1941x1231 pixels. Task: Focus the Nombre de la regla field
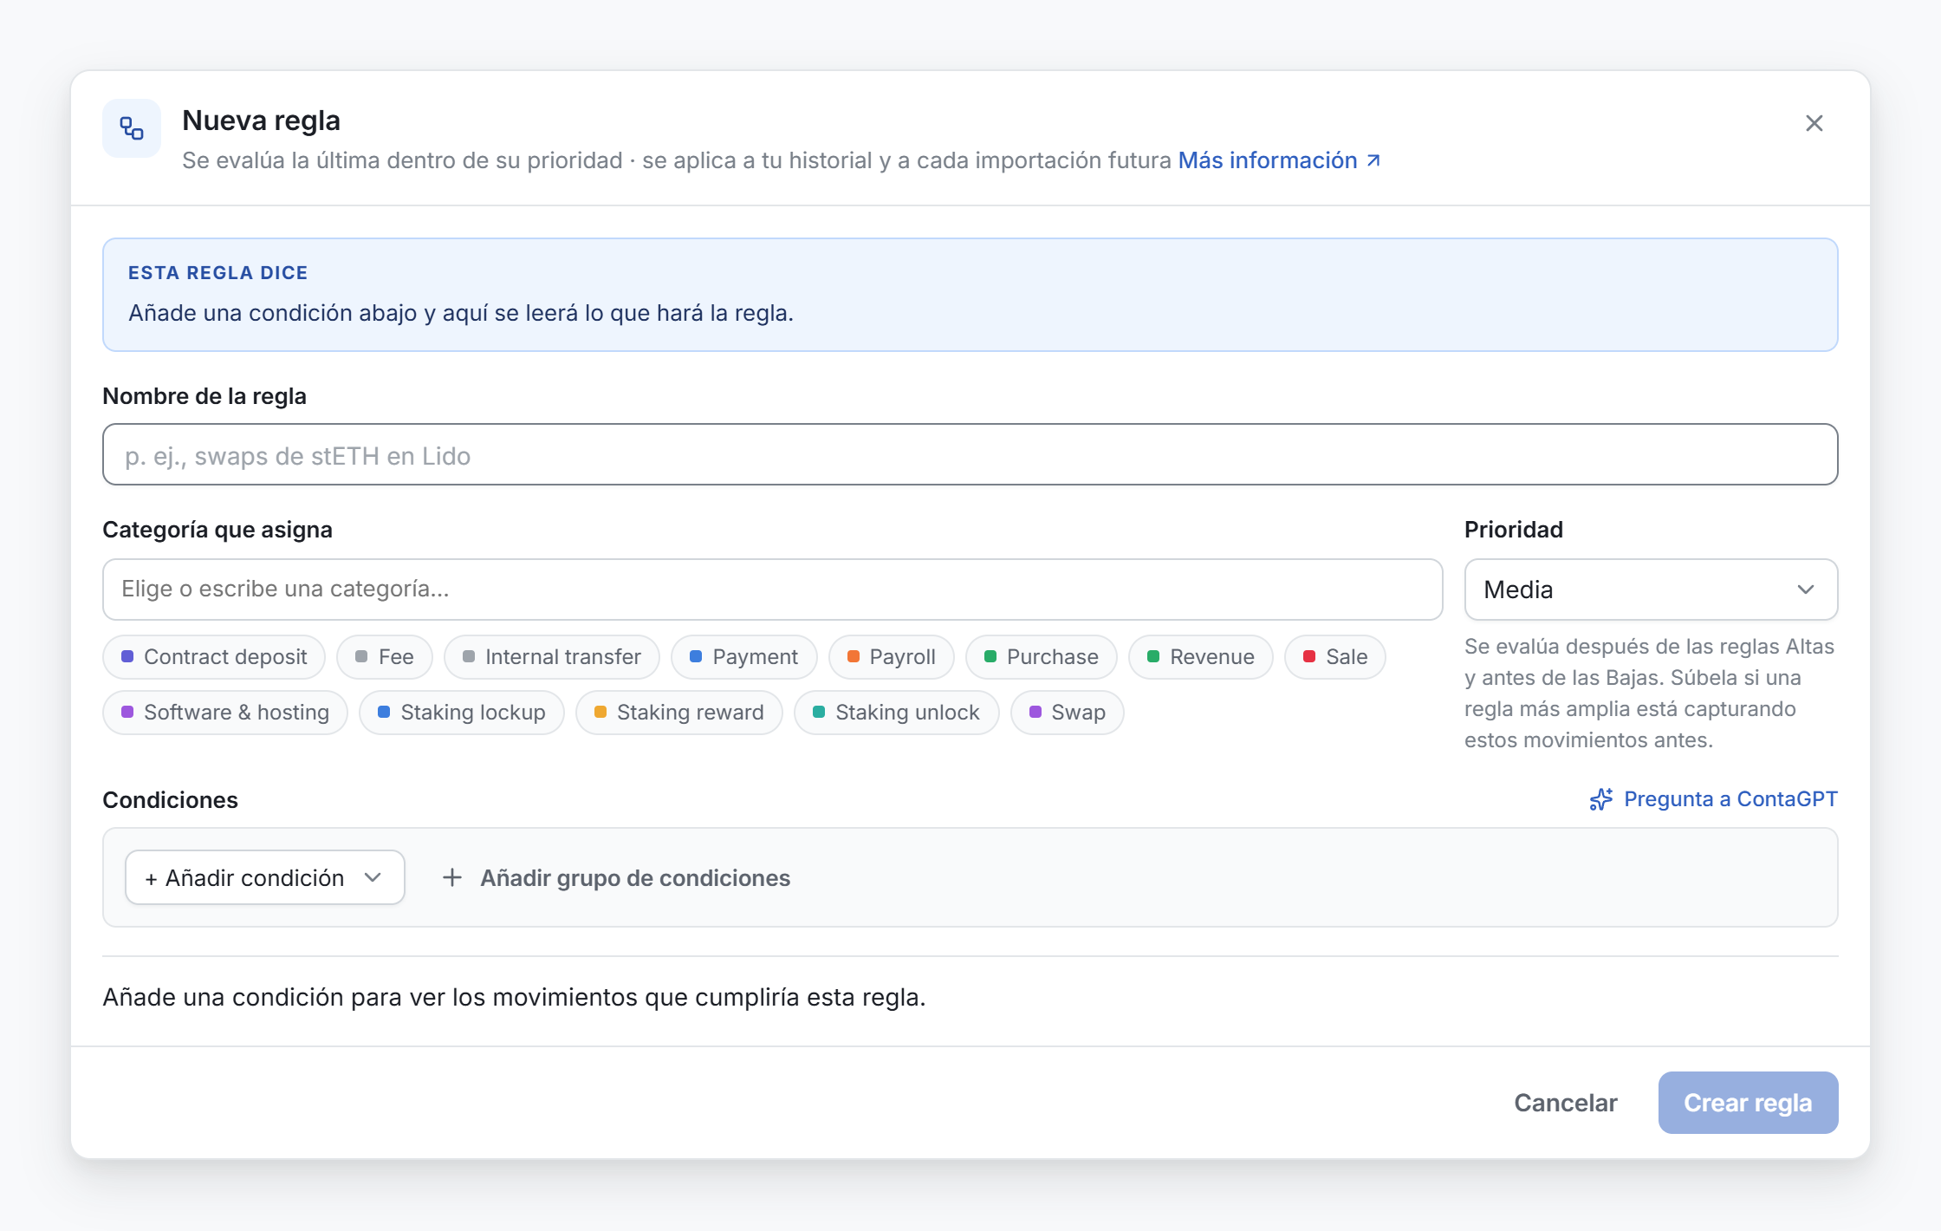pyautogui.click(x=970, y=454)
